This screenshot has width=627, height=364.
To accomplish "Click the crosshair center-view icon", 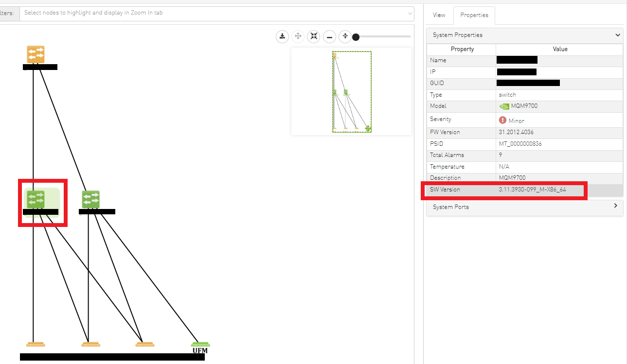I will 345,36.
